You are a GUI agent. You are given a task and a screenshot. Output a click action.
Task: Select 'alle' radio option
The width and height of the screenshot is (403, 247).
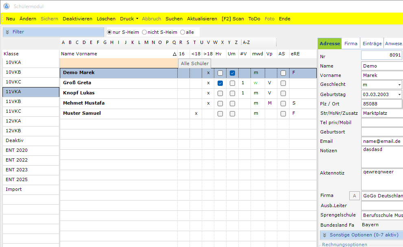click(182, 32)
